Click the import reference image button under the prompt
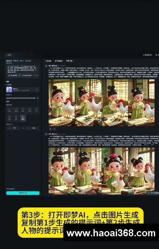 coord(12,76)
